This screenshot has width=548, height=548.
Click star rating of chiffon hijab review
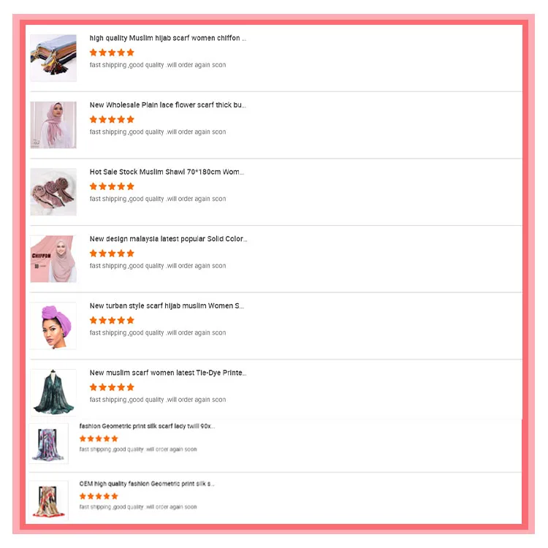point(112,53)
